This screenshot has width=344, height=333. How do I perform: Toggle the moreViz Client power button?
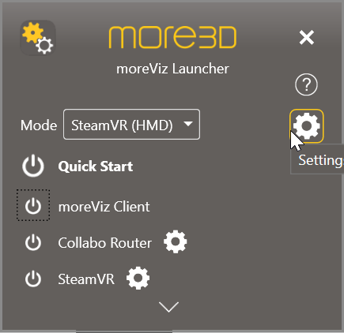33,206
